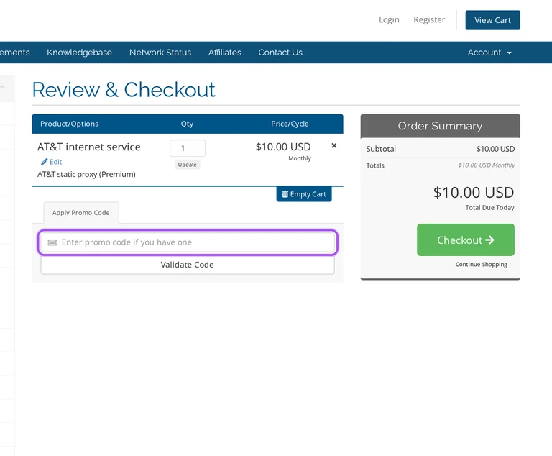This screenshot has width=552, height=456.
Task: Click the large '$10.00 USD' total amount
Action: (474, 193)
